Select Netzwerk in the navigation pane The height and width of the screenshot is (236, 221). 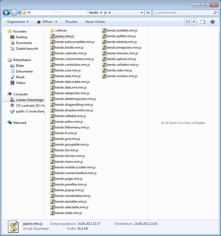pos(17,123)
